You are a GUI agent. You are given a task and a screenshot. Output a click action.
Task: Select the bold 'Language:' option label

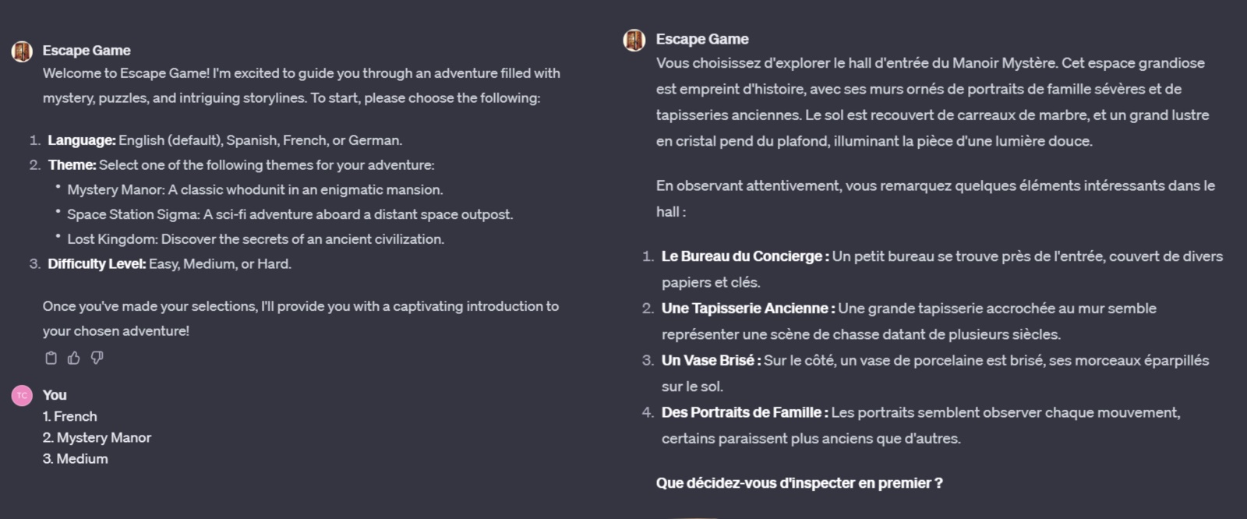(82, 140)
